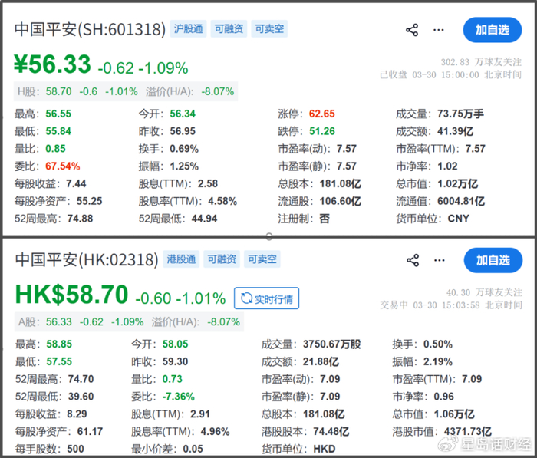The height and width of the screenshot is (458, 537).
Task: Click the 沪股通 tag
Action: click(x=189, y=29)
